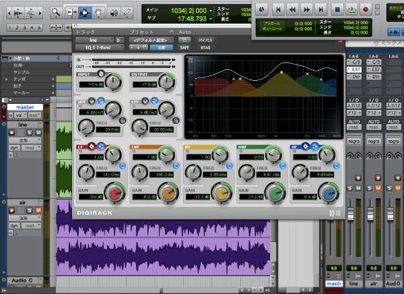This screenshot has height=294, width=404.
Task: Select the HF band peak type icon
Action: [305, 146]
